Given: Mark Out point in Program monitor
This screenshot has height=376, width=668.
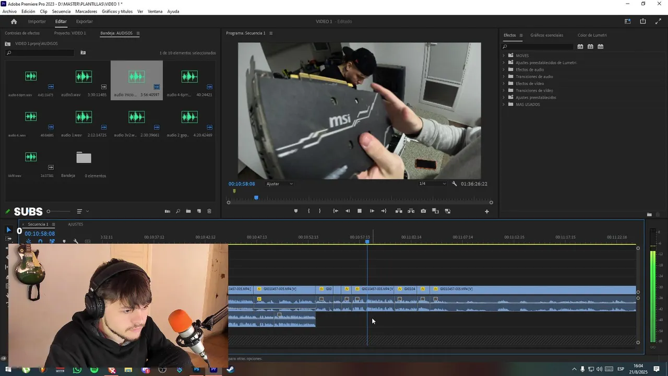Looking at the screenshot, I should 320,211.
